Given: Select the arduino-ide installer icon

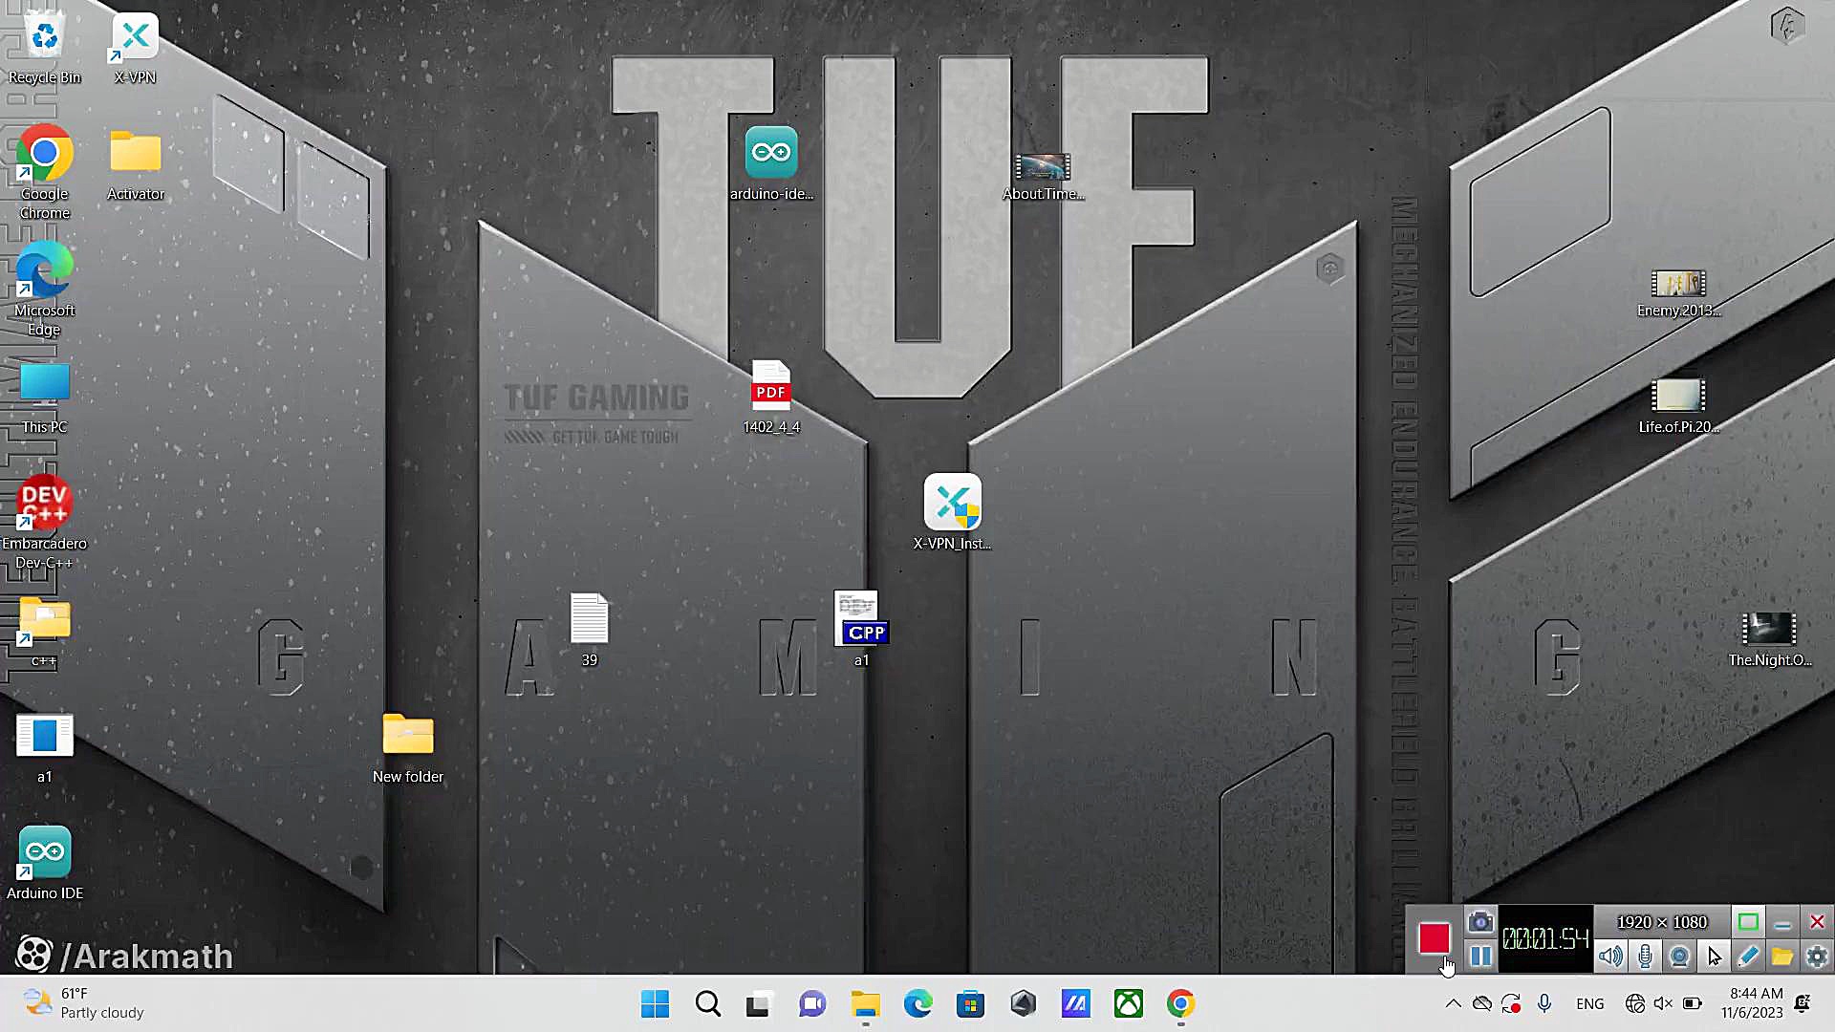Looking at the screenshot, I should pos(771,164).
